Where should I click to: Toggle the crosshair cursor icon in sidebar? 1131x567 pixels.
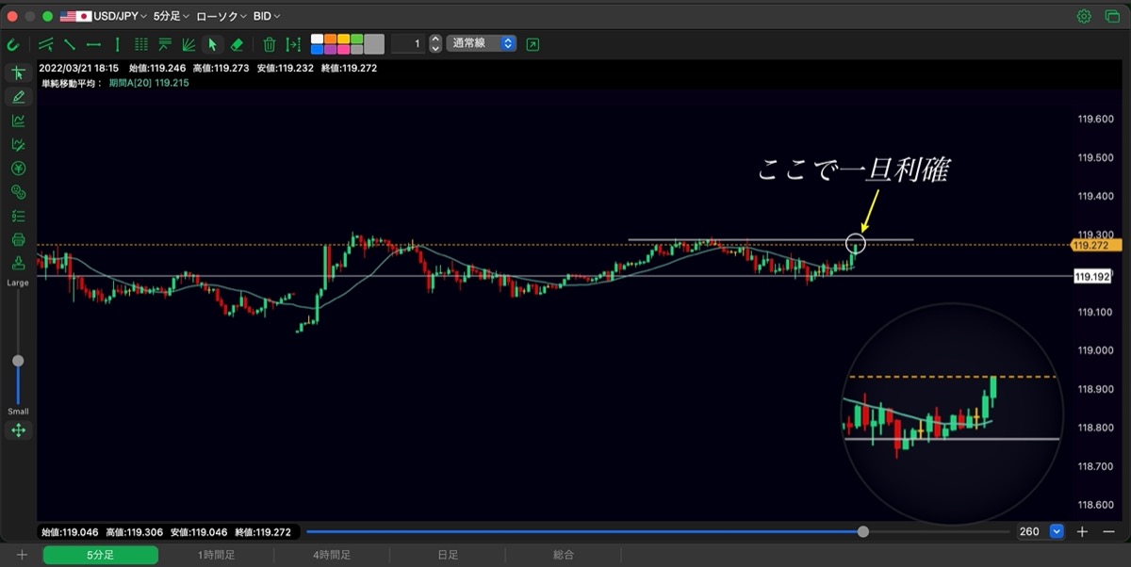click(x=18, y=73)
